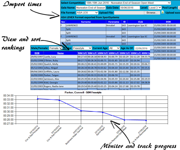Open the File Format ASA LEX dropdown
This screenshot has height=150, width=180.
87,13
